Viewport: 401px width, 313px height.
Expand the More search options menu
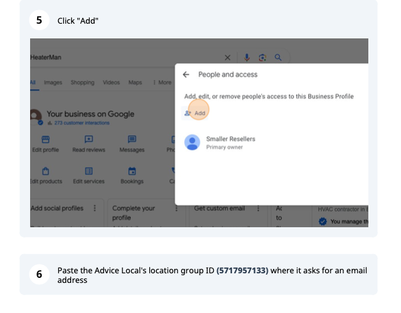click(x=162, y=83)
